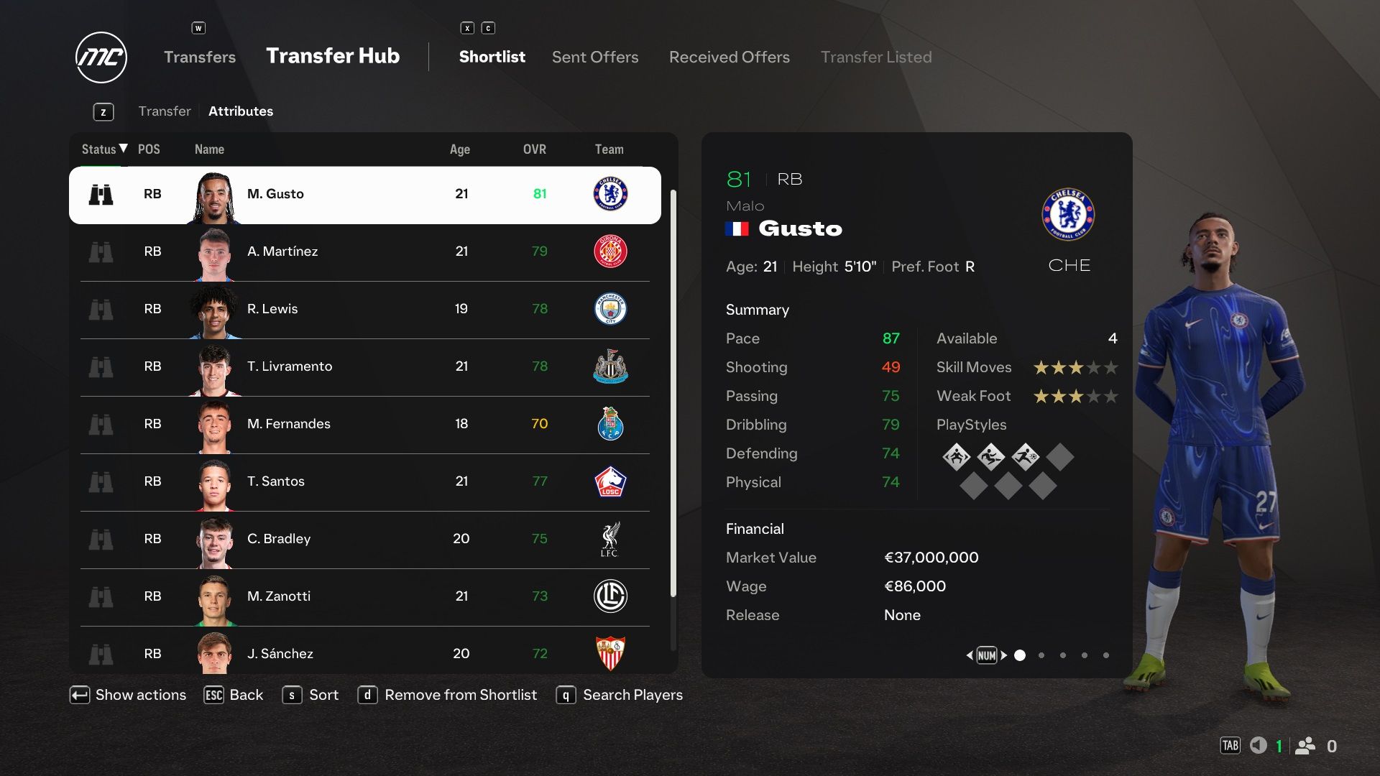1380x776 pixels.
Task: Open the Received Offers section
Action: pos(729,57)
